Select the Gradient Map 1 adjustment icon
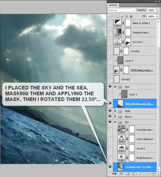This screenshot has width=161, height=177. (x=118, y=32)
